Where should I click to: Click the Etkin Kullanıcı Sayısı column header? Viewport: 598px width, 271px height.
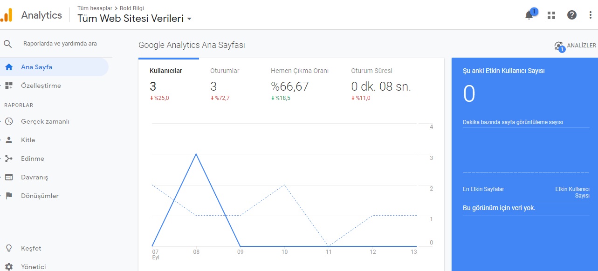pos(572,192)
